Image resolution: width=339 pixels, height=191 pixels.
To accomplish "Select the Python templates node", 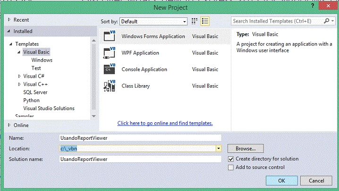I will coord(31,100).
